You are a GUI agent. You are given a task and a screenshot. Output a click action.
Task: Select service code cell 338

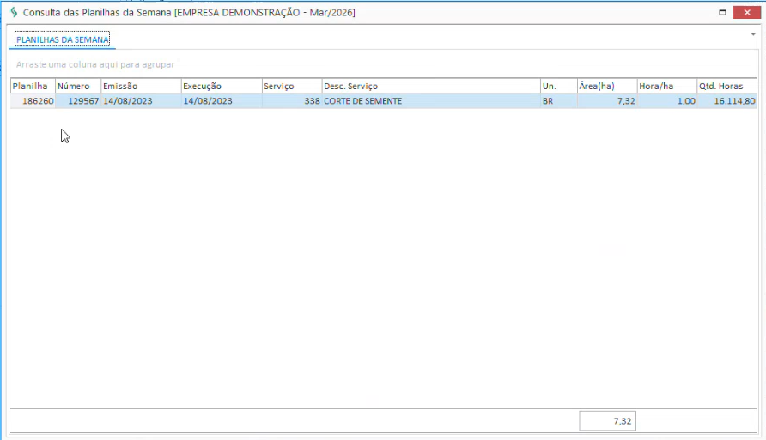click(292, 101)
